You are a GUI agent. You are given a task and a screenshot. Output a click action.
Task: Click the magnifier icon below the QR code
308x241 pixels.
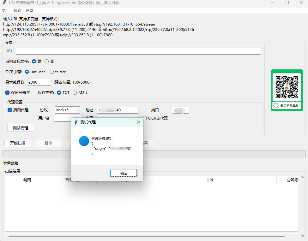pos(277,106)
